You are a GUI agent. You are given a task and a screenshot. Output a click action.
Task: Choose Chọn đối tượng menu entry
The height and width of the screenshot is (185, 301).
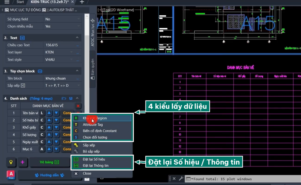(x=102, y=137)
